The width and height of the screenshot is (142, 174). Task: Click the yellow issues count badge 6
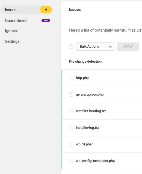[x=46, y=10]
